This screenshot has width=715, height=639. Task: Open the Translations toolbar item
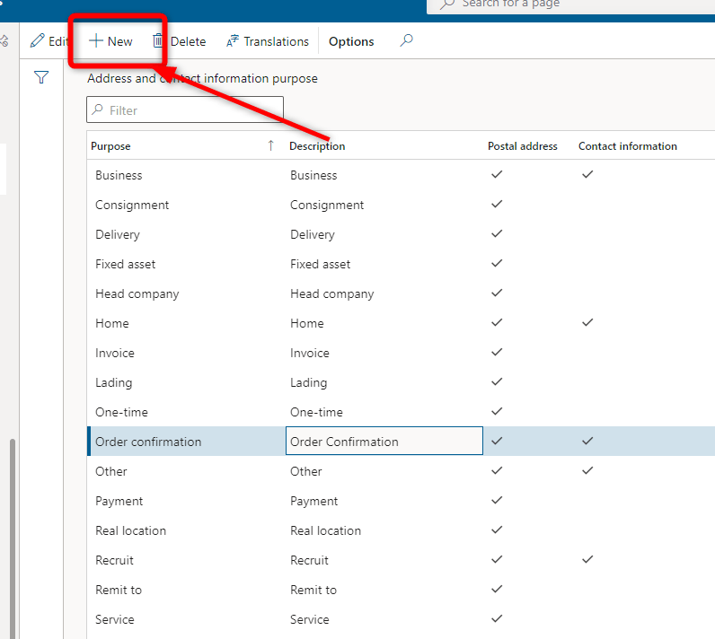tap(267, 41)
